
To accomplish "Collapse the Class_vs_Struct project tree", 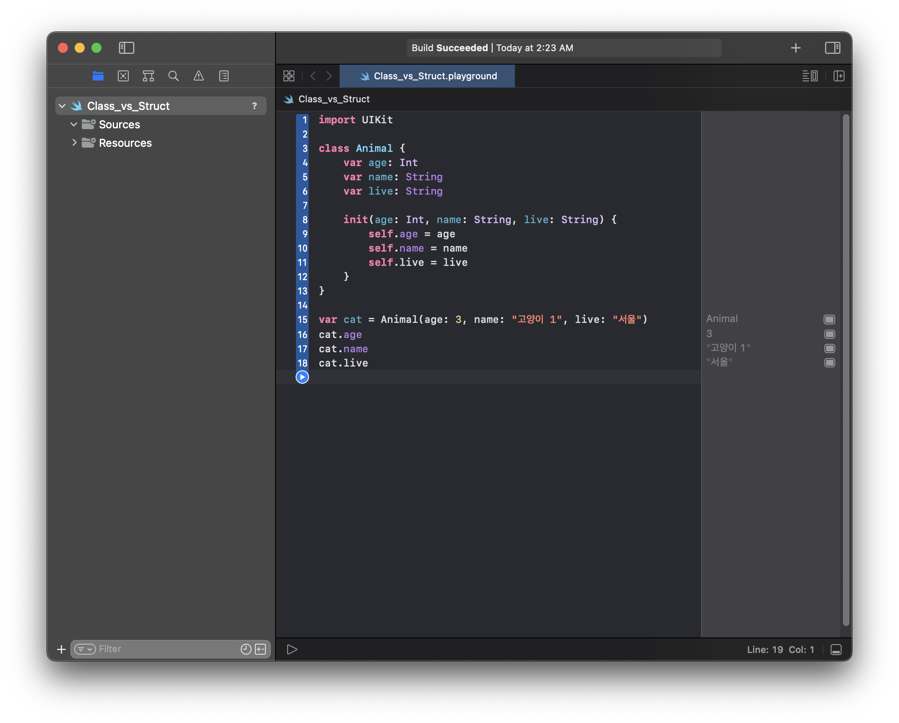I will 62,106.
